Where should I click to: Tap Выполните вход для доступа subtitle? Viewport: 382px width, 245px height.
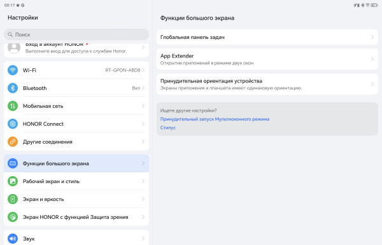coord(76,51)
